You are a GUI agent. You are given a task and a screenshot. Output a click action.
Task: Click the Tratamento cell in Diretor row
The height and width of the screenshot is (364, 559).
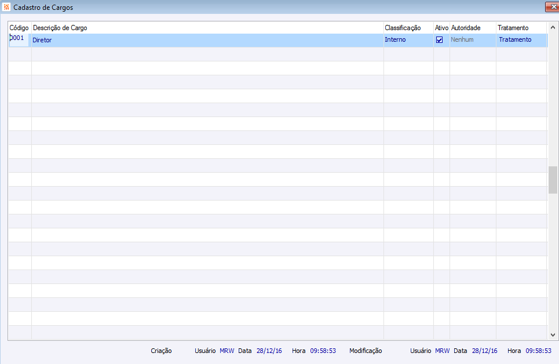point(521,41)
